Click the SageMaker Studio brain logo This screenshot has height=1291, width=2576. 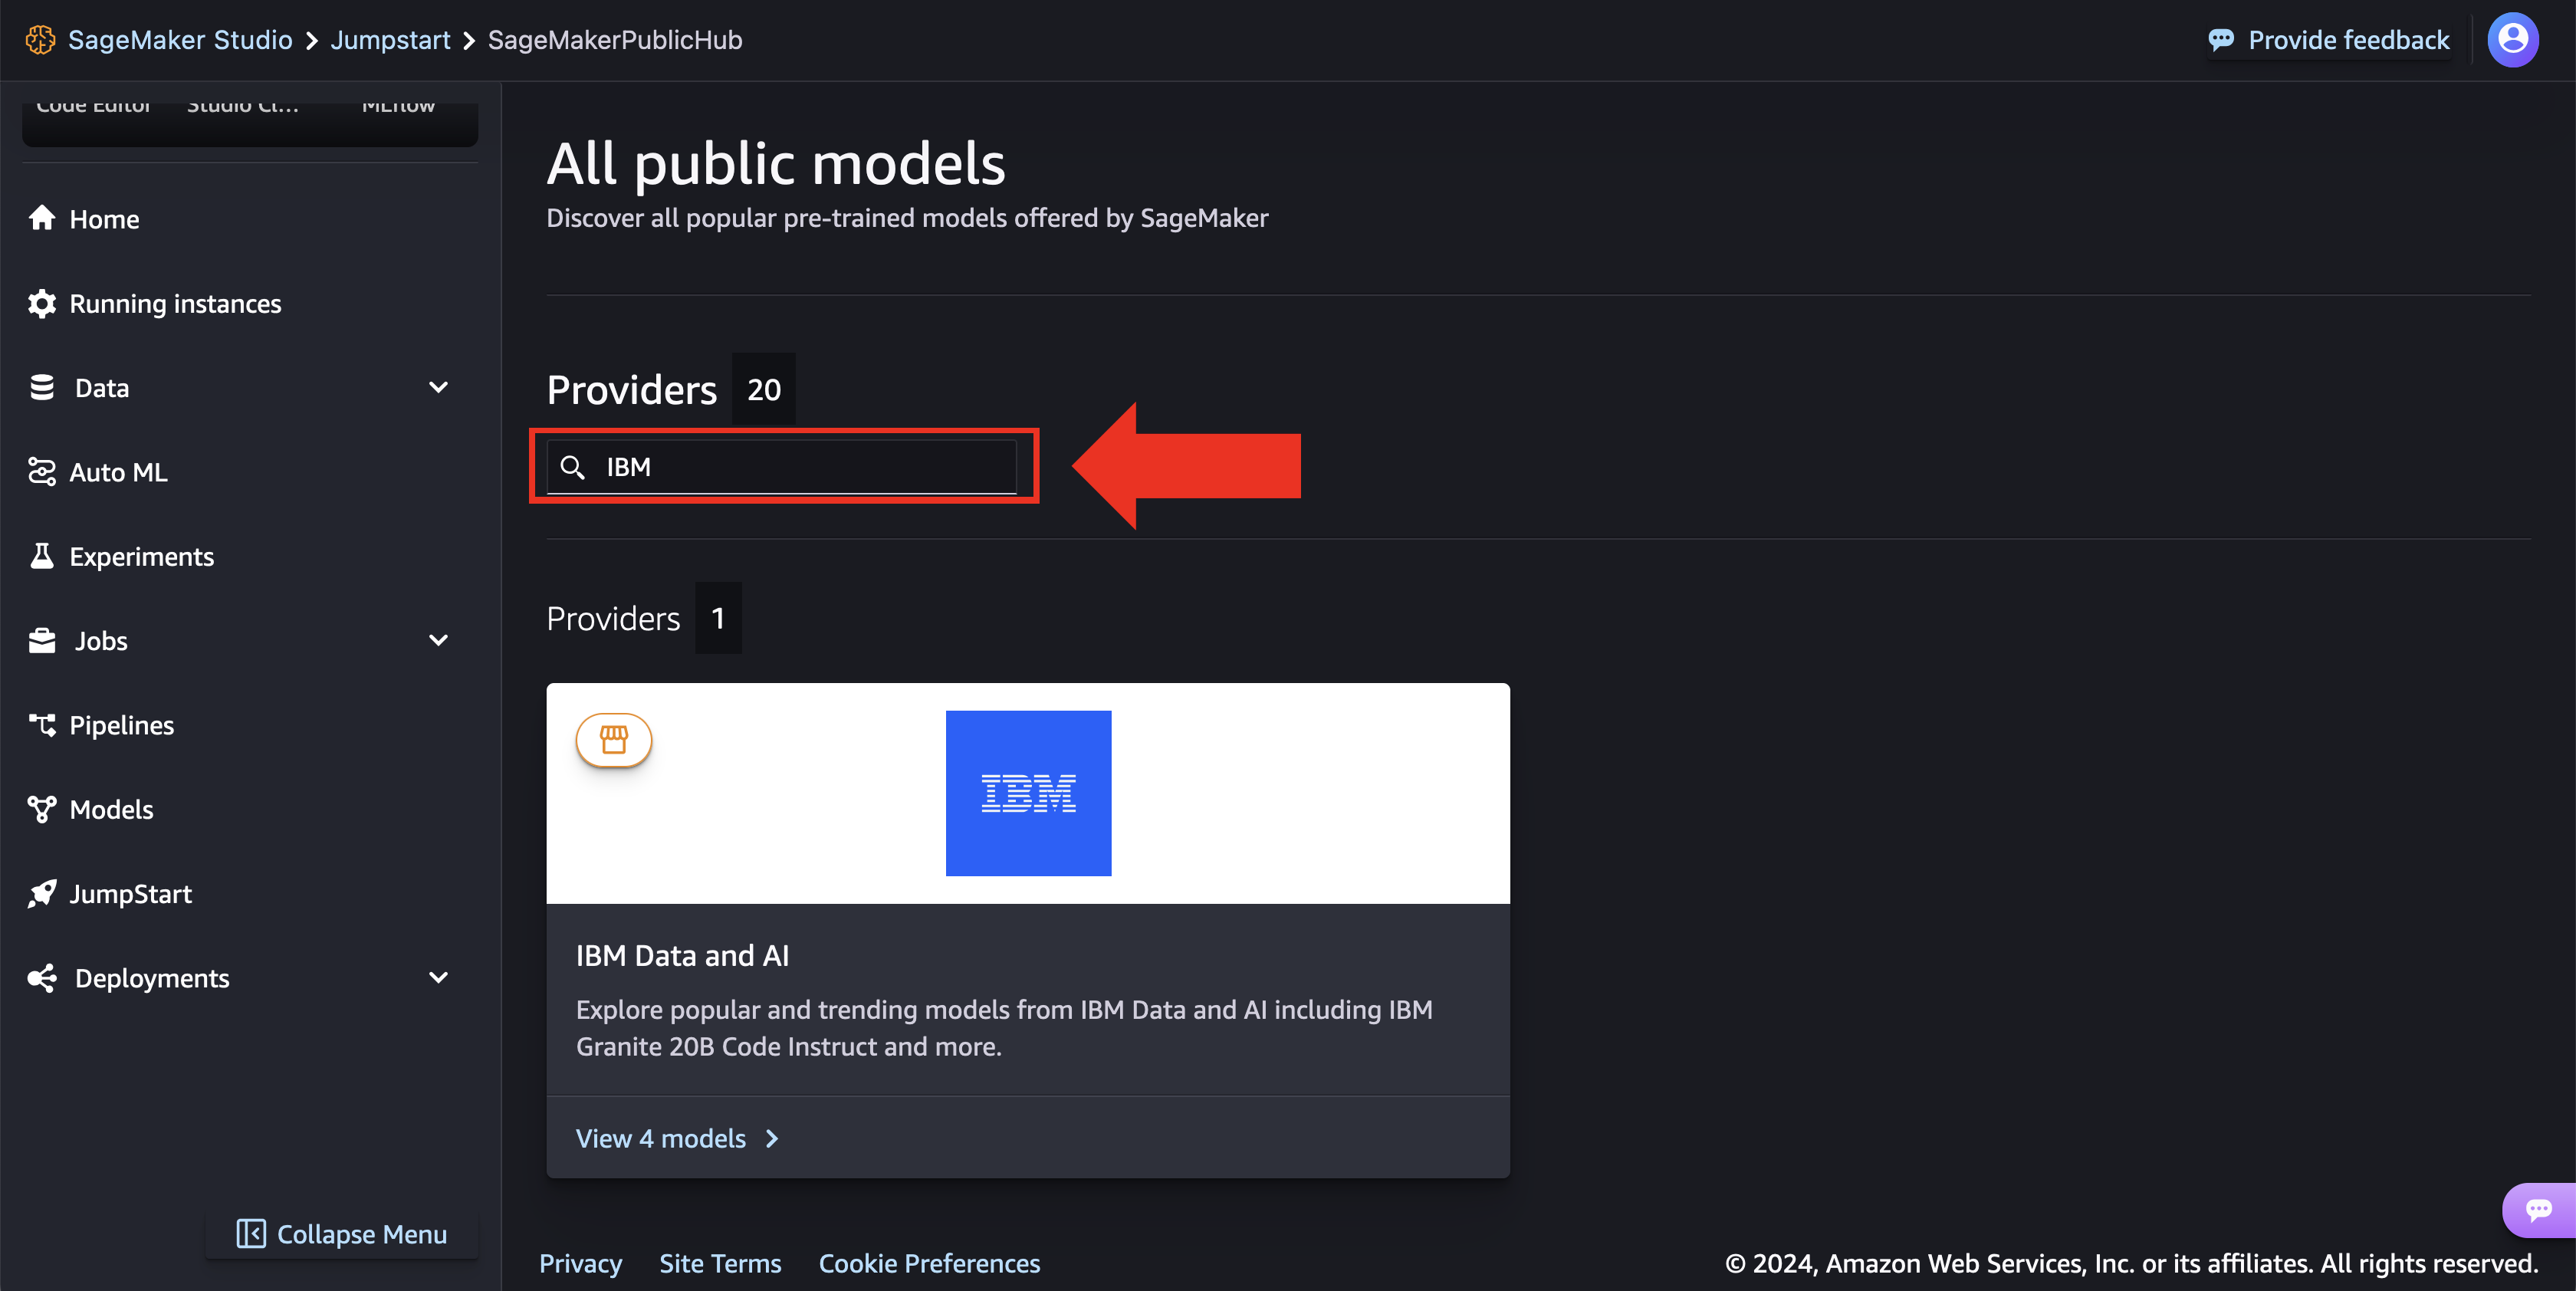click(x=40, y=39)
